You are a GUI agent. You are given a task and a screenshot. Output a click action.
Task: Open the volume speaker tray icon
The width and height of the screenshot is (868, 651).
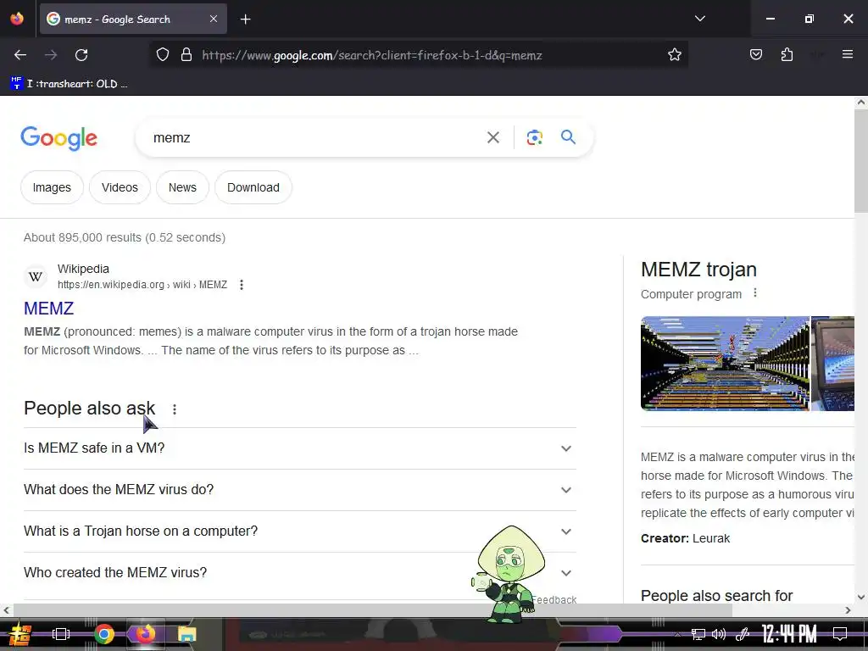point(719,634)
